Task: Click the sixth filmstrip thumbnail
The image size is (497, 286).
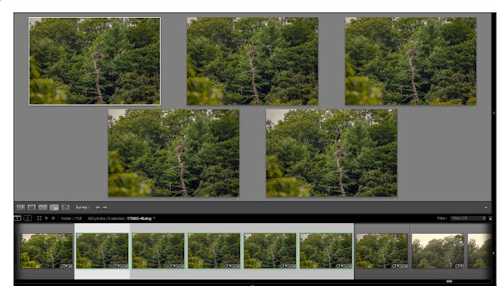Action: [x=326, y=251]
